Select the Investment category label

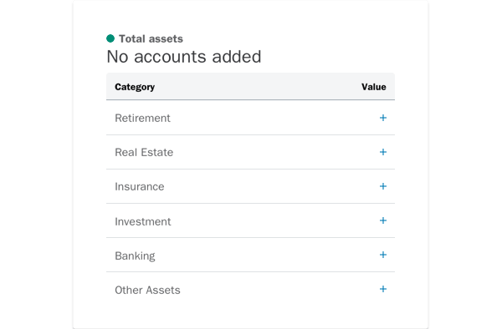click(143, 221)
